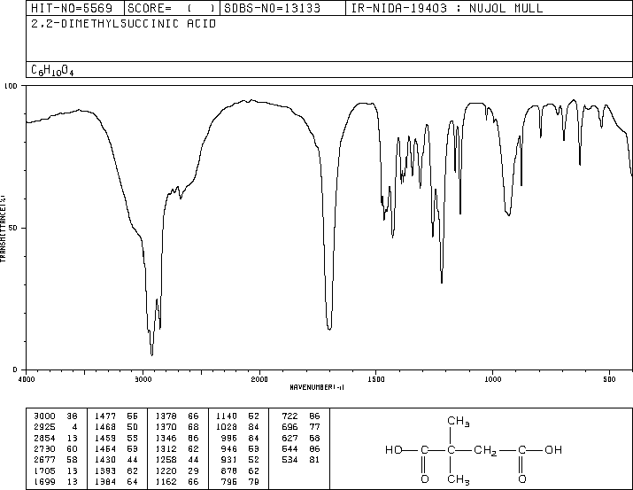Click the peak table row 1384 64
The image size is (633, 490).
point(116,481)
